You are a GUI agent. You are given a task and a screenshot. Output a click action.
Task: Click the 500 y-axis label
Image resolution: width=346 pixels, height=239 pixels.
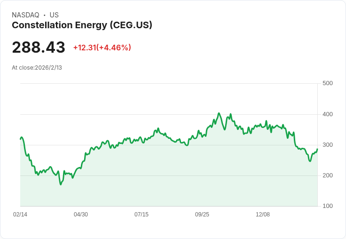coord(328,83)
